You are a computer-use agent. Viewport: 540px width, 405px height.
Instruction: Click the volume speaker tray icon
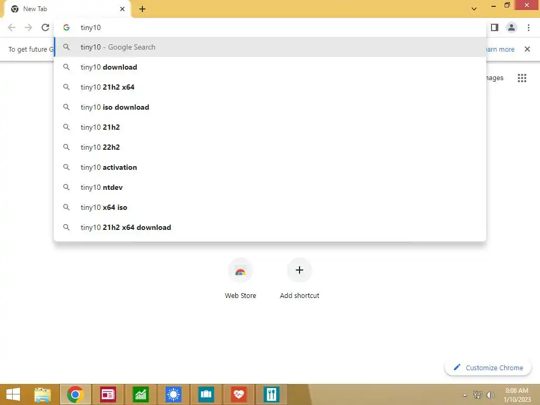(490, 395)
